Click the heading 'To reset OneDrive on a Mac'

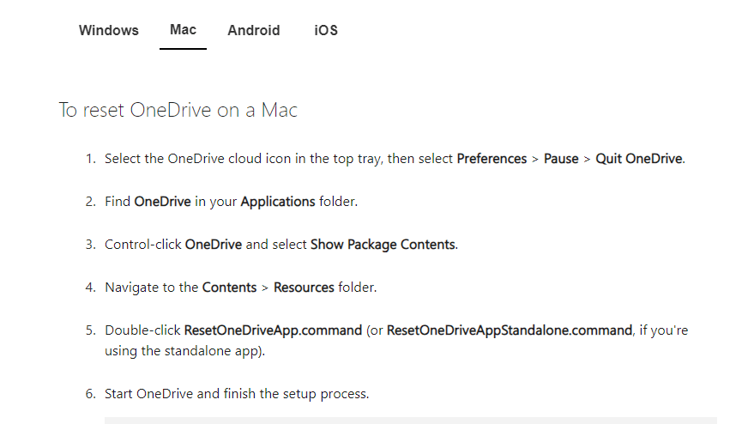178,110
